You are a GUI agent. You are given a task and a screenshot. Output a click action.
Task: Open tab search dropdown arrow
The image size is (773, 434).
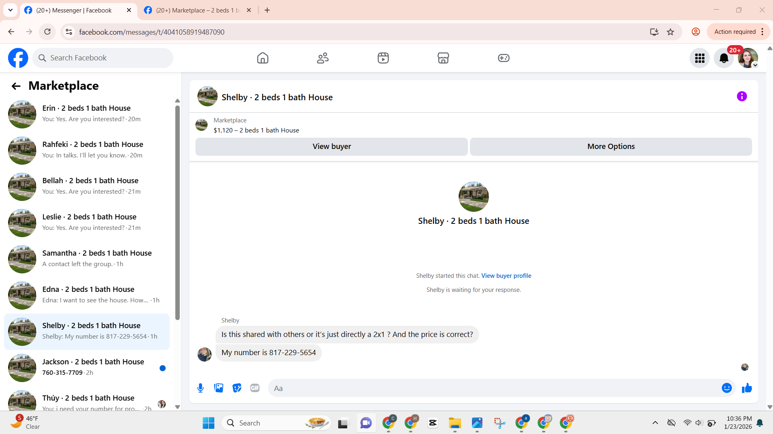pyautogui.click(x=10, y=10)
